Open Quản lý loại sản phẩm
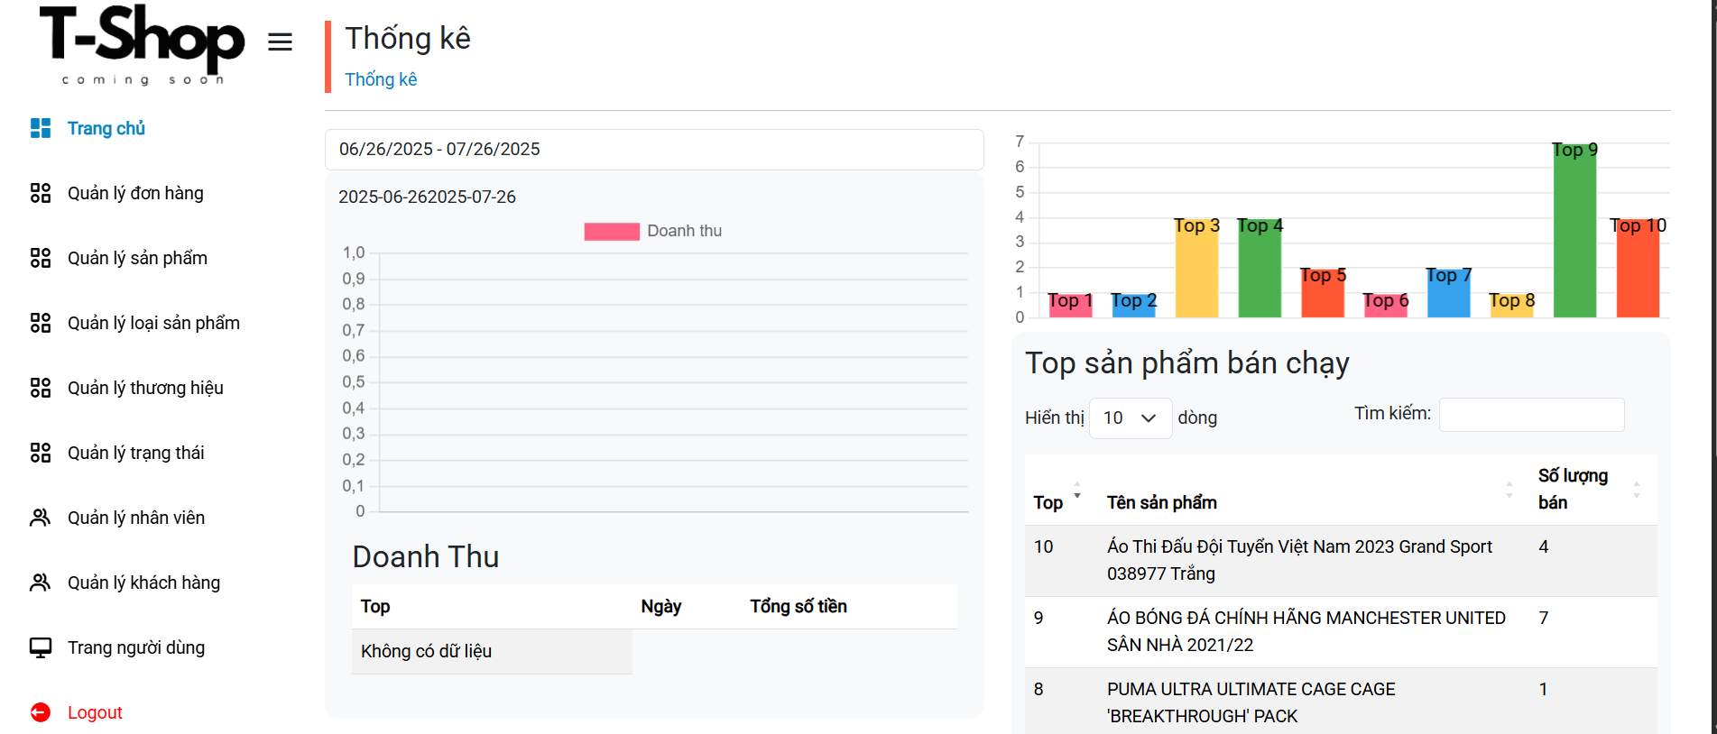The width and height of the screenshot is (1717, 734). (x=153, y=323)
